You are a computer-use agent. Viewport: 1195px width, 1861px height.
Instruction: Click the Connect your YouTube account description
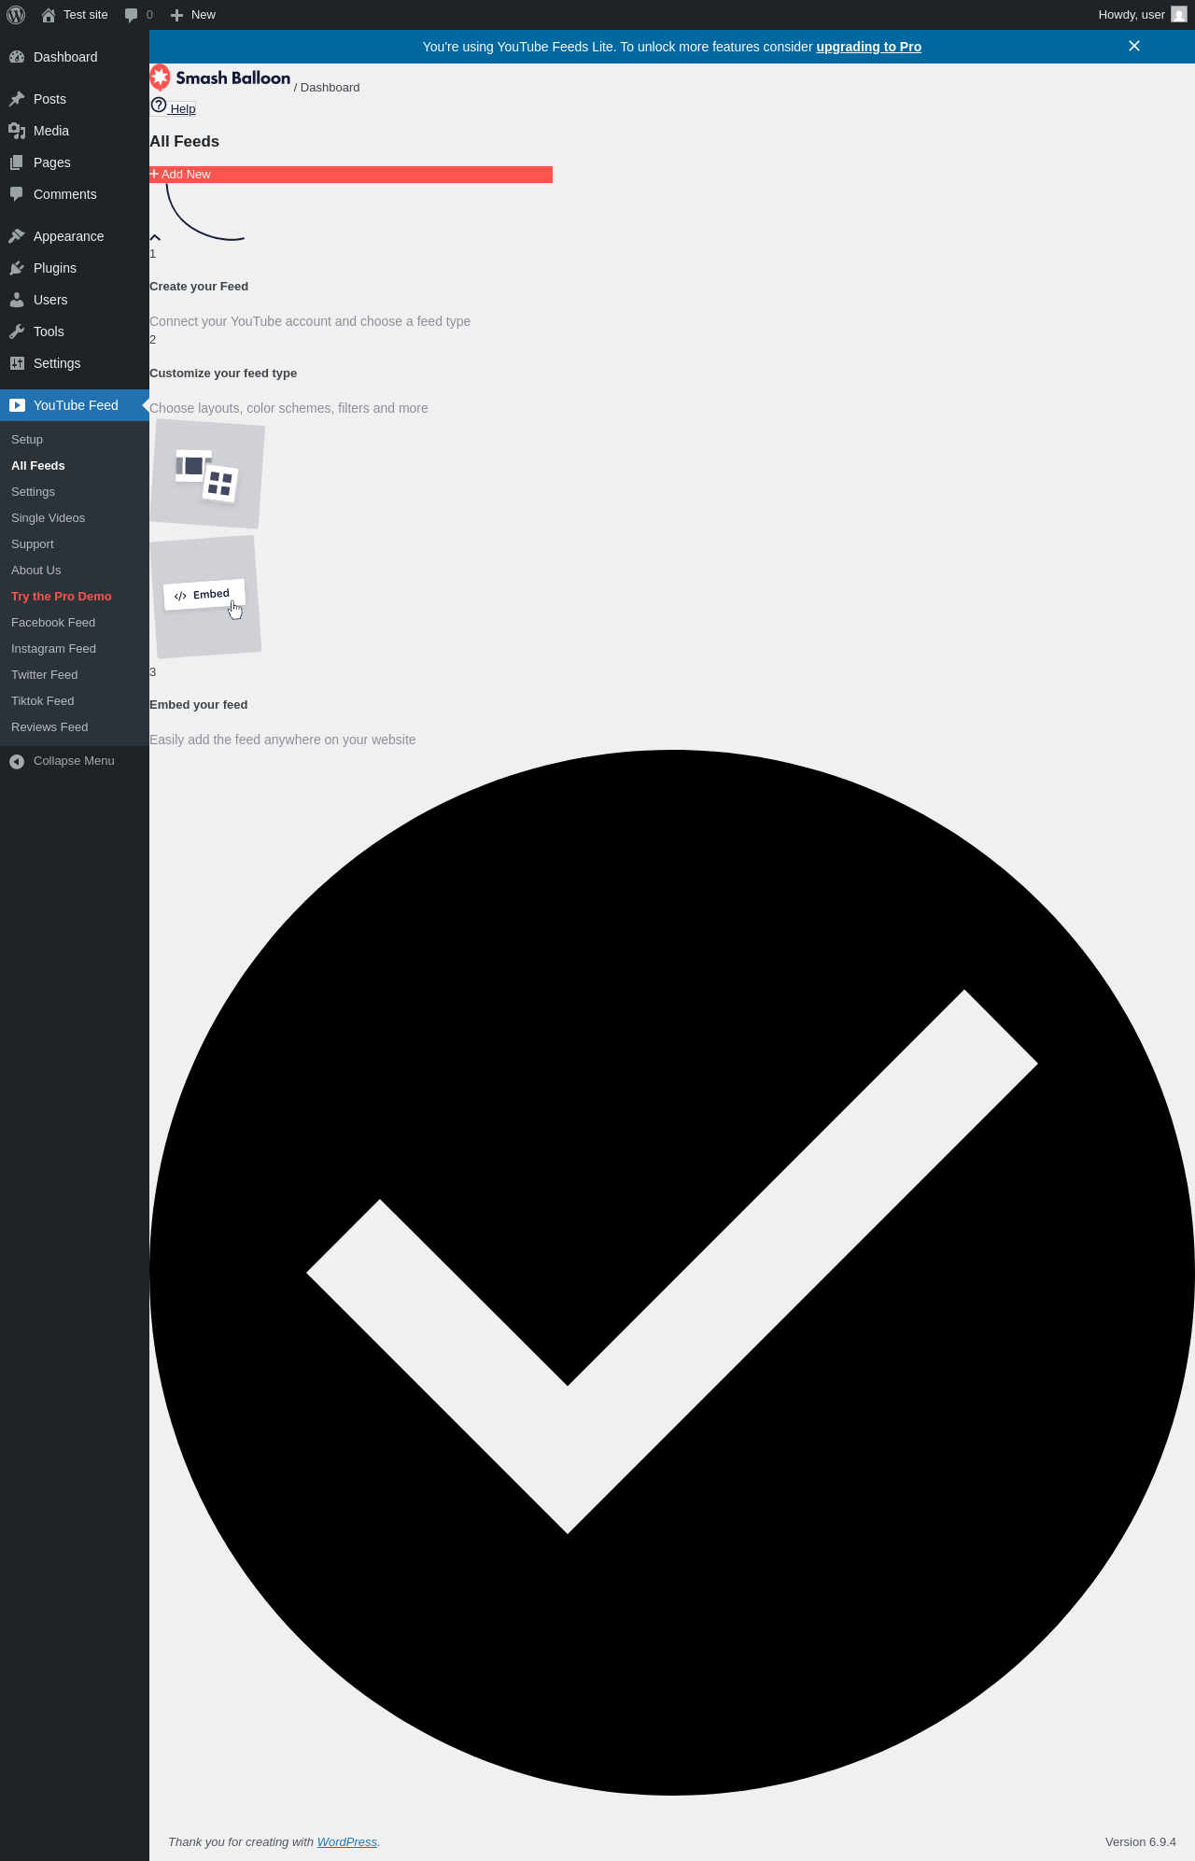[x=310, y=321]
